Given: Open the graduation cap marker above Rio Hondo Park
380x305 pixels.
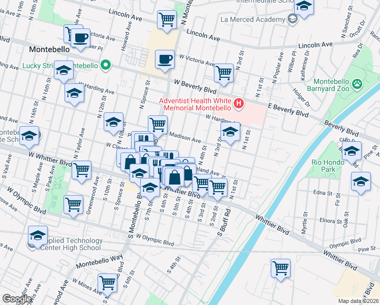Looking at the screenshot, I should coord(352,151).
